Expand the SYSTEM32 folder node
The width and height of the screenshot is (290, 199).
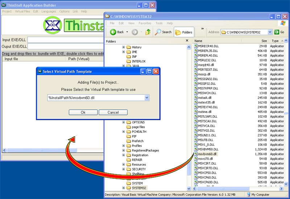click(124, 188)
